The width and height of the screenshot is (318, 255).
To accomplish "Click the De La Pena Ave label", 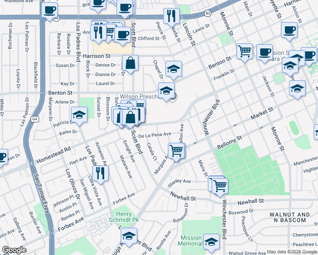I will pyautogui.click(x=155, y=135).
